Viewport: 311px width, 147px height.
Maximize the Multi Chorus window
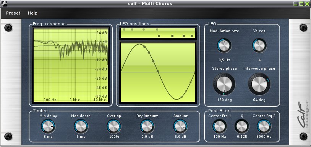(301, 3)
